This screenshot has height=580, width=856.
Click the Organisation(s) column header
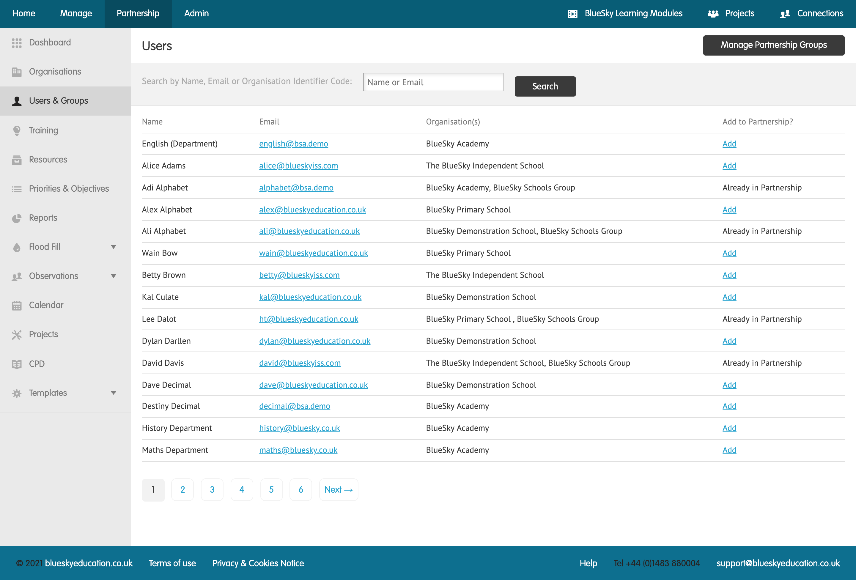point(453,122)
